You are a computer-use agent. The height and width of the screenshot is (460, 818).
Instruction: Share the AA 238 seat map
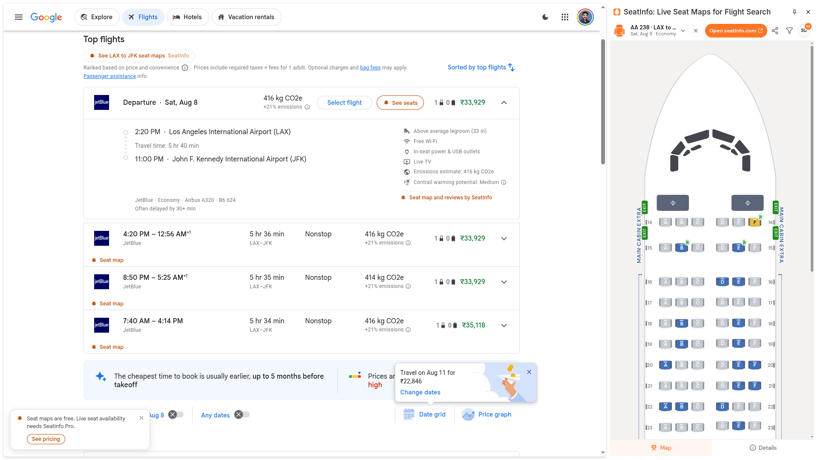[x=775, y=31]
